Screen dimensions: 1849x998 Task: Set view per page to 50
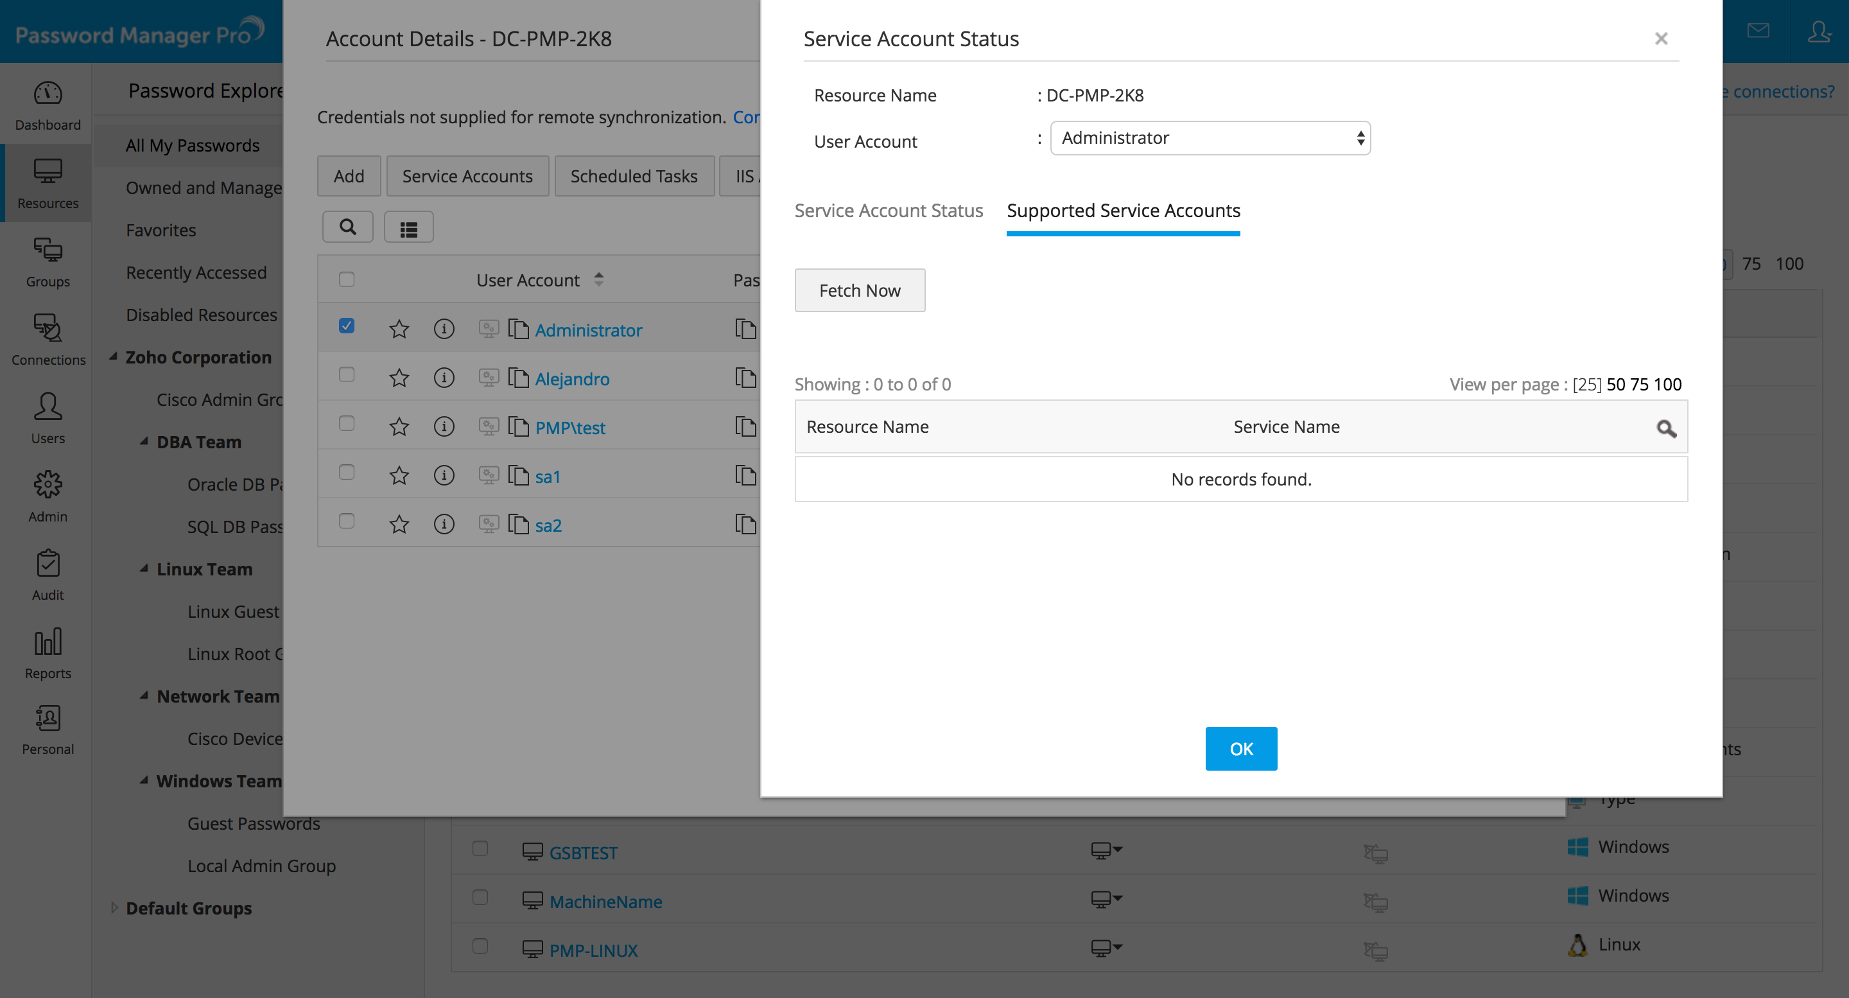click(x=1615, y=385)
